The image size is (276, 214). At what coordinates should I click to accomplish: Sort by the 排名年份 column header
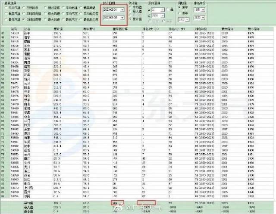(x=201, y=29)
